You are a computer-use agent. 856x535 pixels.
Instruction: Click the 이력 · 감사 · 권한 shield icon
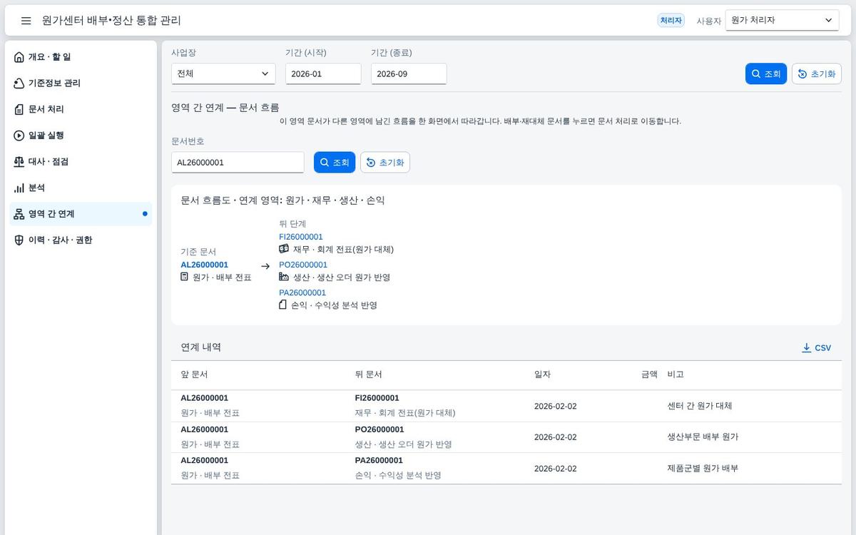(x=19, y=240)
